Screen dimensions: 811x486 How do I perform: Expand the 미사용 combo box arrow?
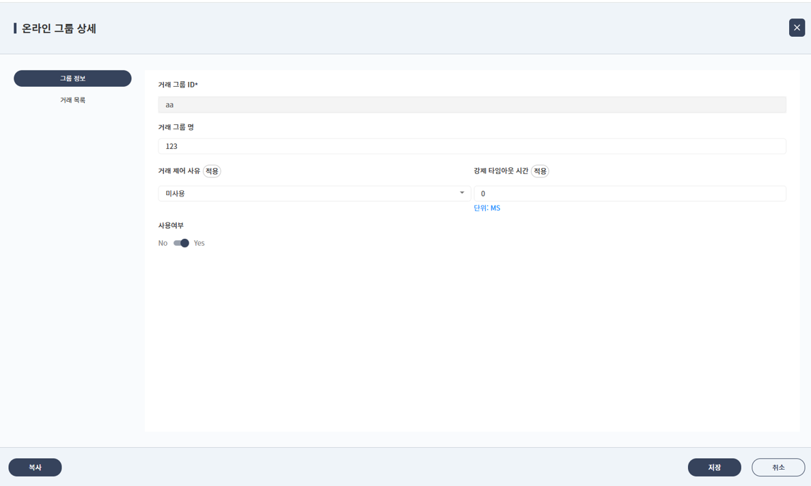(461, 193)
